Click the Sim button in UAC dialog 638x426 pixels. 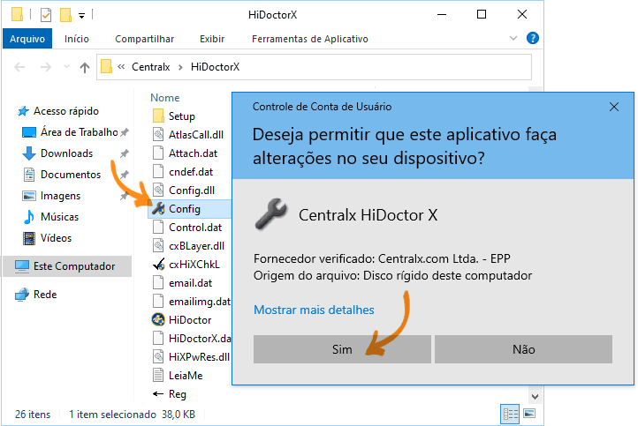tap(342, 349)
